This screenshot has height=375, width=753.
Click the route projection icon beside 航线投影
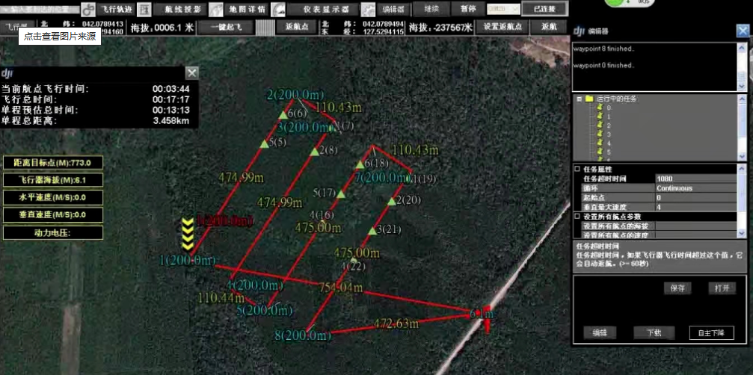coord(146,9)
